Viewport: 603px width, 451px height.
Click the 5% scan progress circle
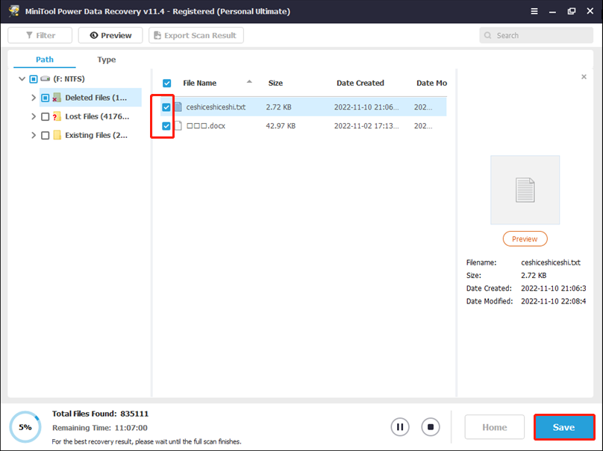25,427
